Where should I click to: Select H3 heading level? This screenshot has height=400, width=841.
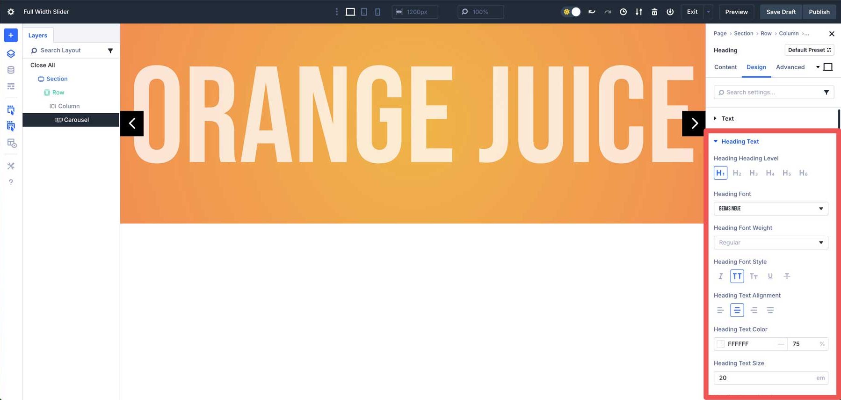coord(754,173)
